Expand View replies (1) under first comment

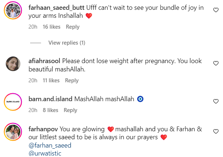click(67, 43)
